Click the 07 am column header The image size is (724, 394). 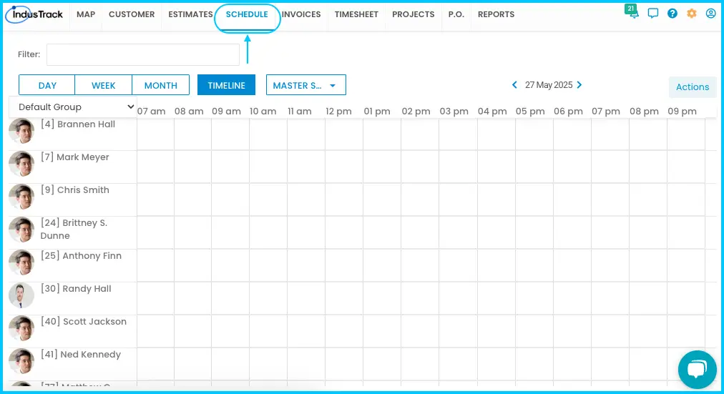152,111
